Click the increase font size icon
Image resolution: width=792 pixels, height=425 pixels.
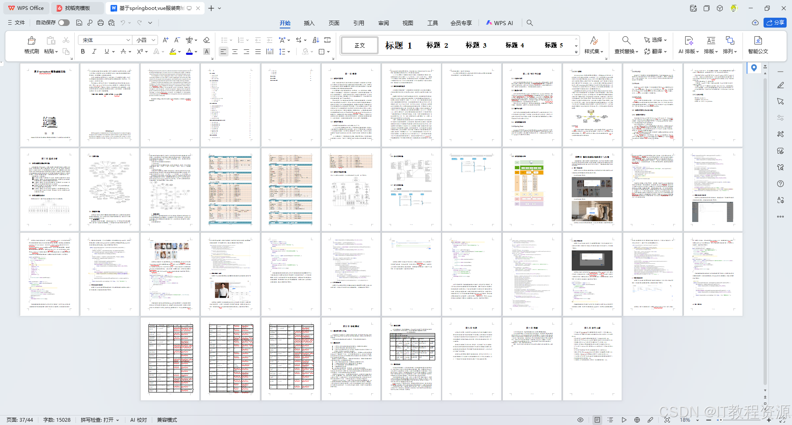(165, 40)
